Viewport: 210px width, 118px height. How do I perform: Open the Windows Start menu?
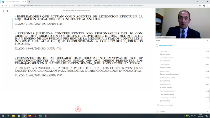3,116
